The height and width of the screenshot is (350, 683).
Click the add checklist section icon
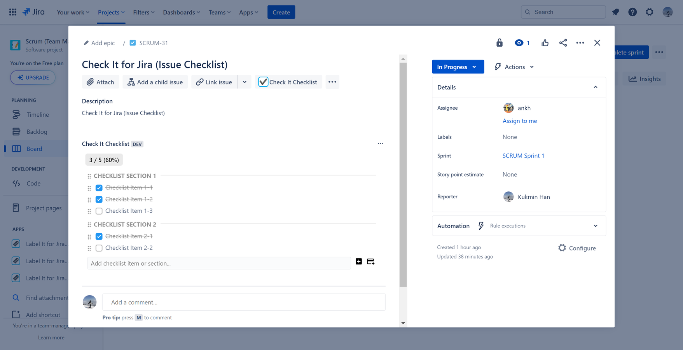tap(370, 262)
